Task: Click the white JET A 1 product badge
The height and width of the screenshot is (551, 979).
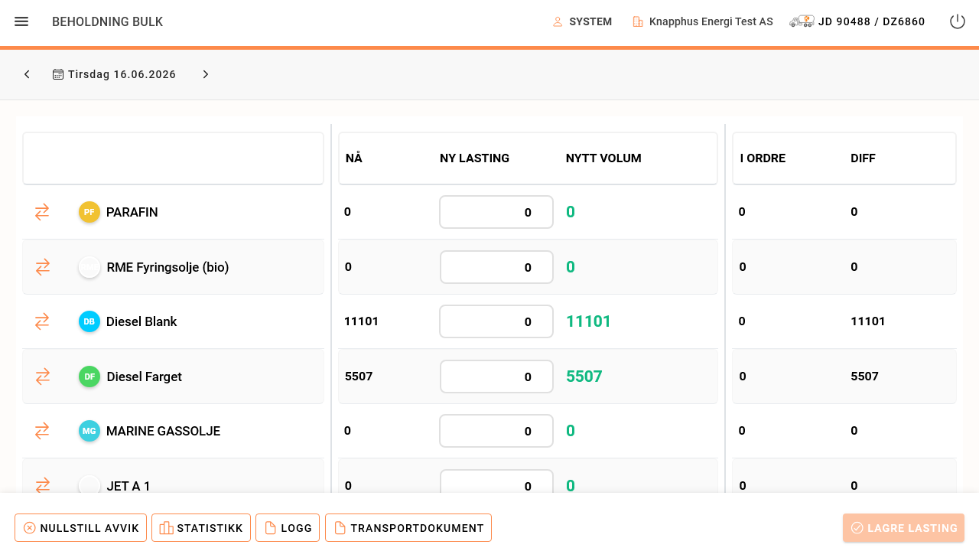Action: click(89, 485)
